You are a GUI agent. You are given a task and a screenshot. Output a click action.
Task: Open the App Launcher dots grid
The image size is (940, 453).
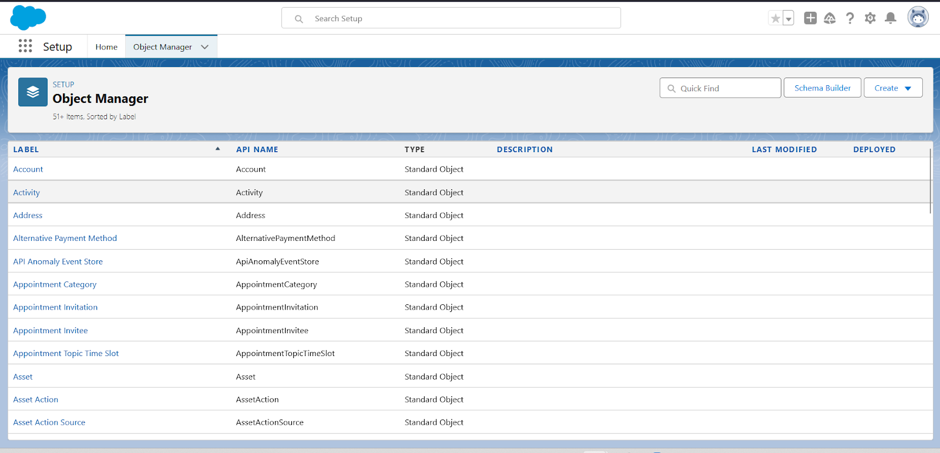point(25,46)
